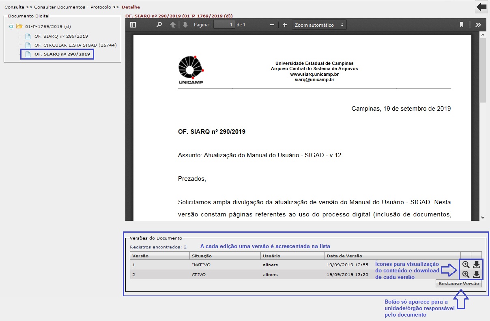Click the Assunto line in the document
This screenshot has height=321, width=490.
[x=260, y=155]
